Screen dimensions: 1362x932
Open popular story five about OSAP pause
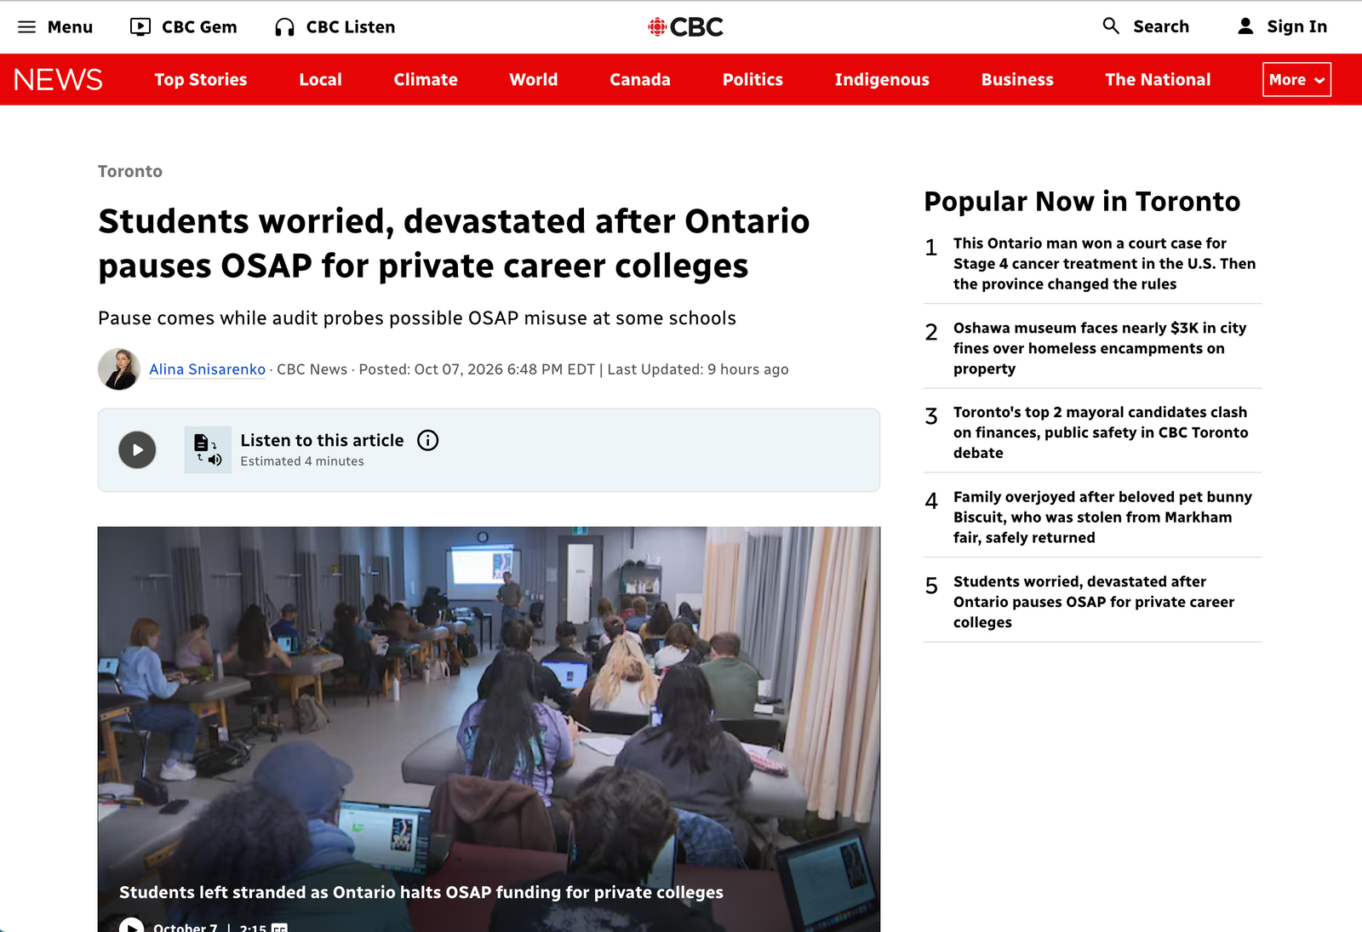1094,602
